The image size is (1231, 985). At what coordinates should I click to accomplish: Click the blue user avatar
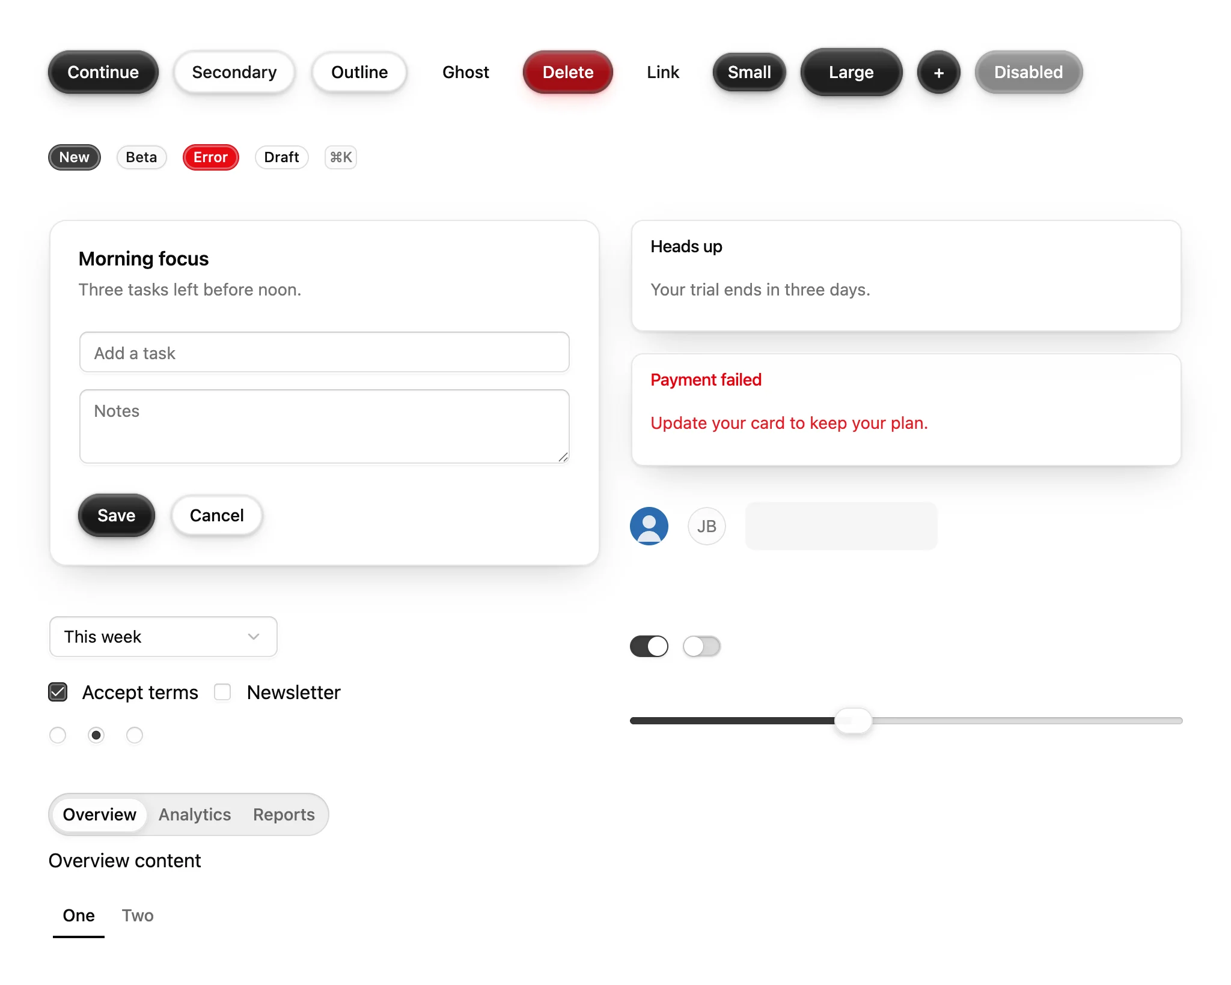pos(649,526)
